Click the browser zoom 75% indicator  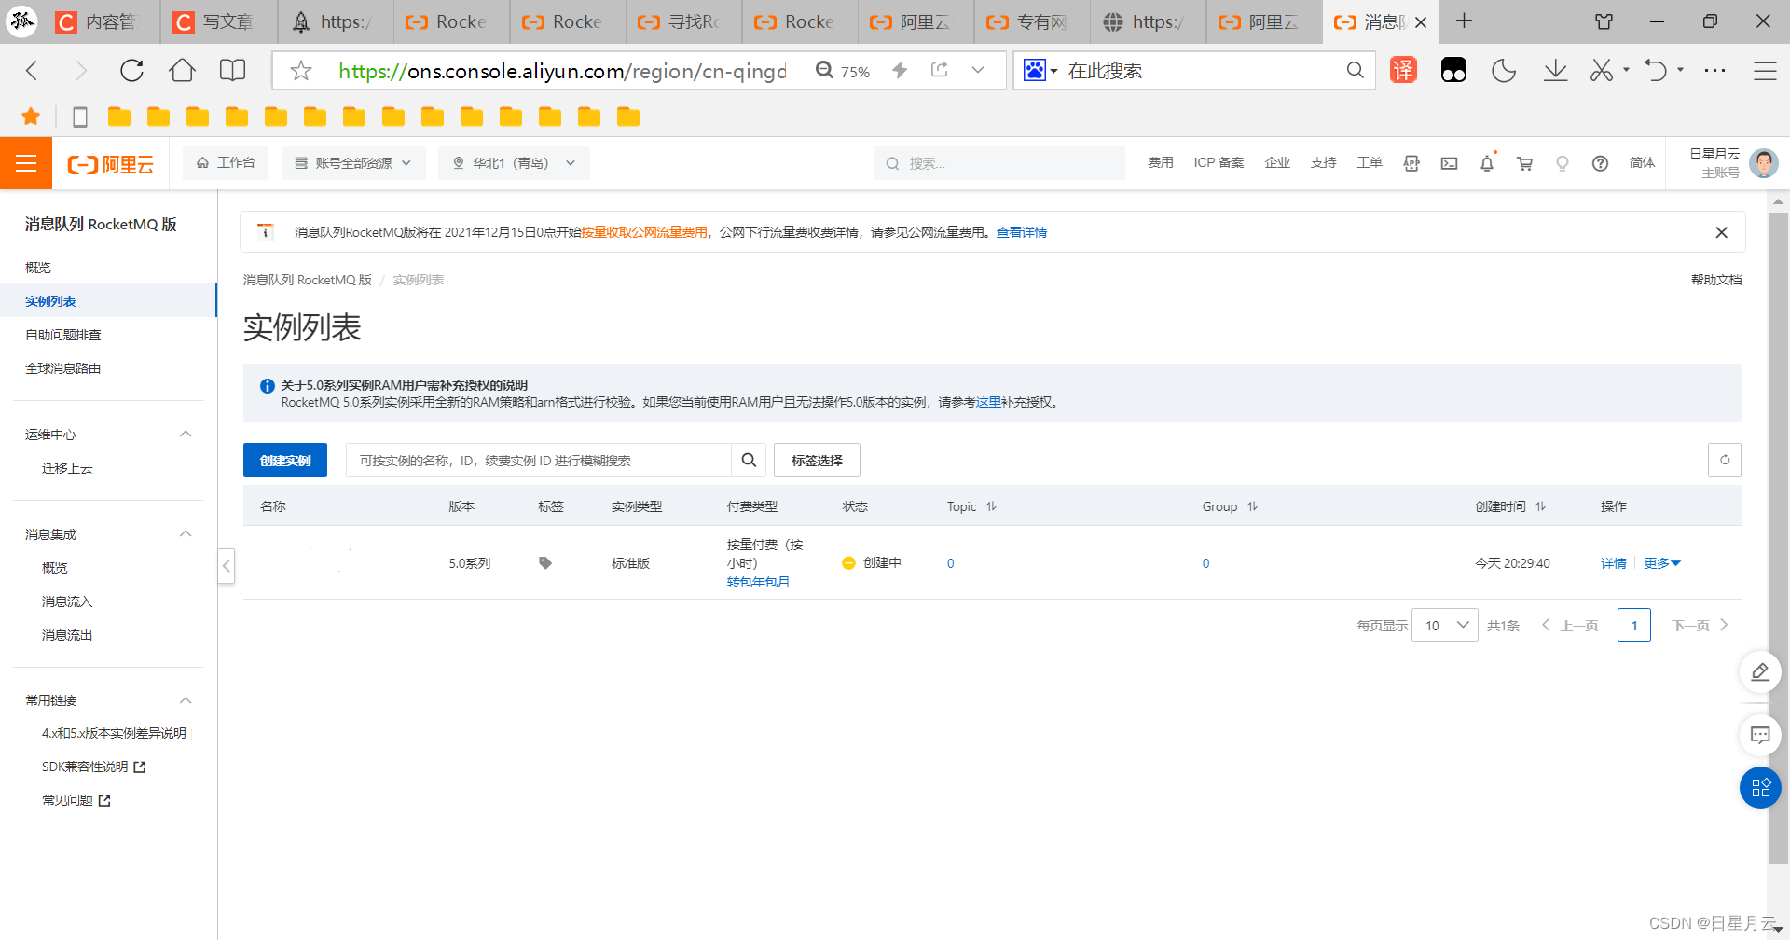[843, 71]
